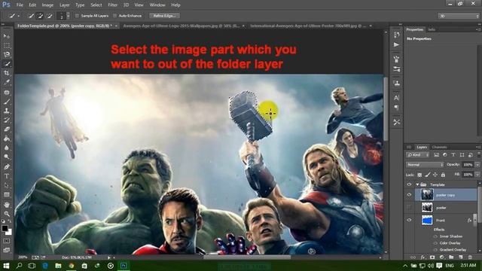Screen dimensions: 482x271
Task: Click the Create new group folder icon
Action: [x=451, y=257]
